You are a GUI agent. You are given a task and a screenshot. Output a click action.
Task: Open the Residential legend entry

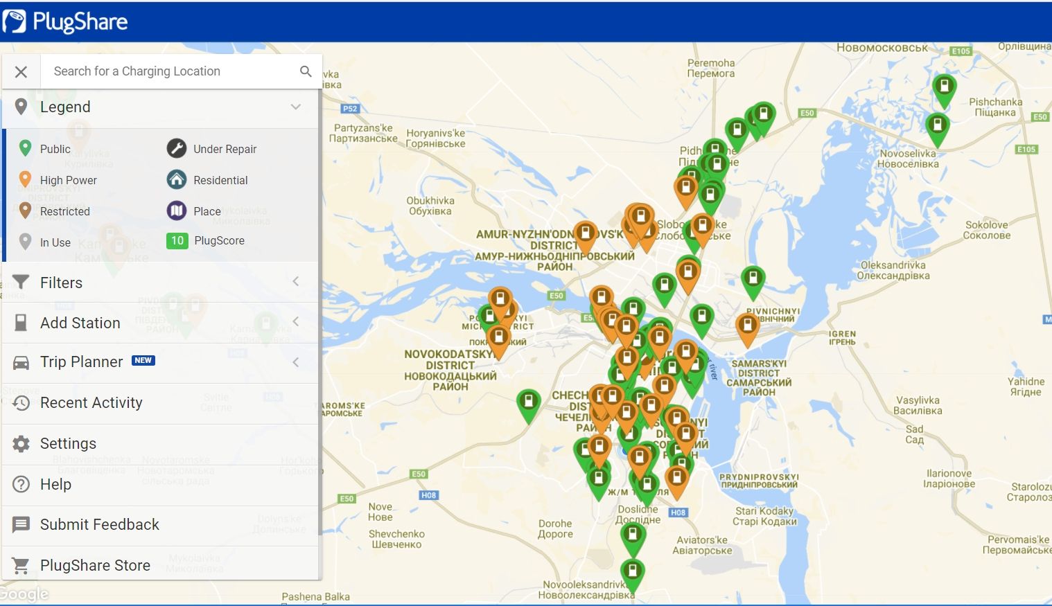(177, 179)
